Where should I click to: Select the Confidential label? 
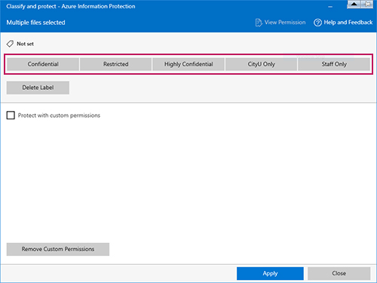(43, 64)
